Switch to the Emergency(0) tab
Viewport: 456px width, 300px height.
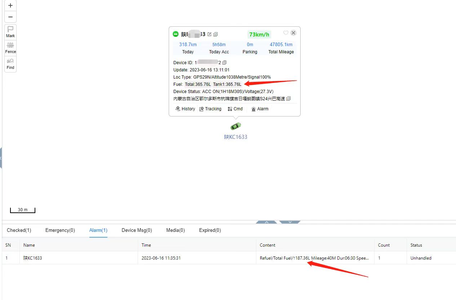point(60,230)
